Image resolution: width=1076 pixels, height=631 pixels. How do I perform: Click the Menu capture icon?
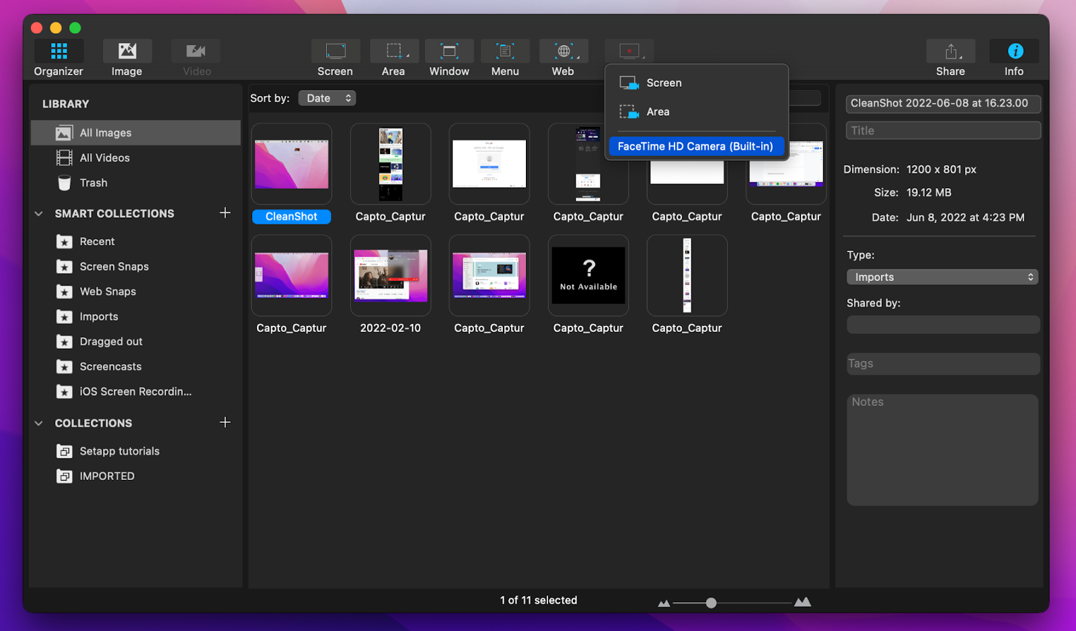tap(504, 56)
